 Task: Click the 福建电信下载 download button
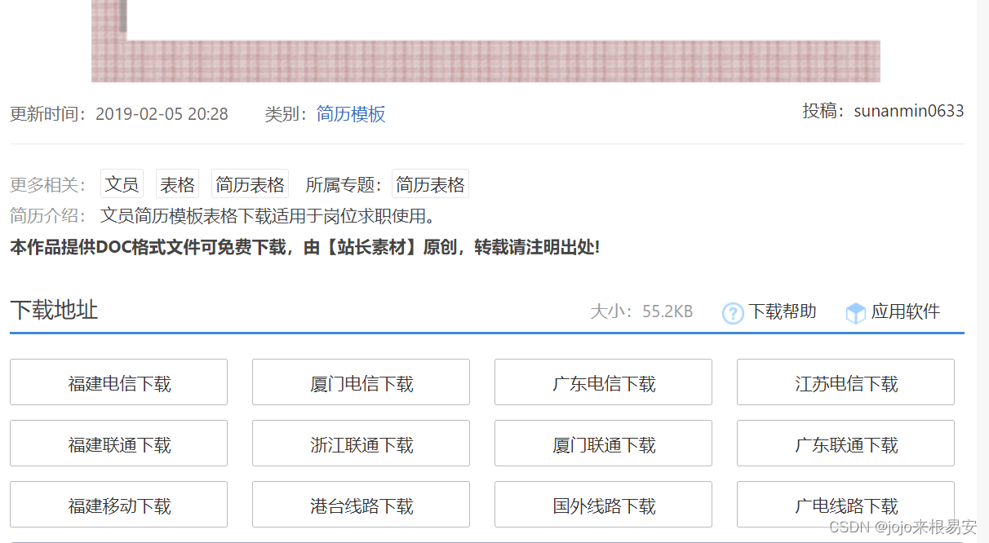(x=118, y=382)
